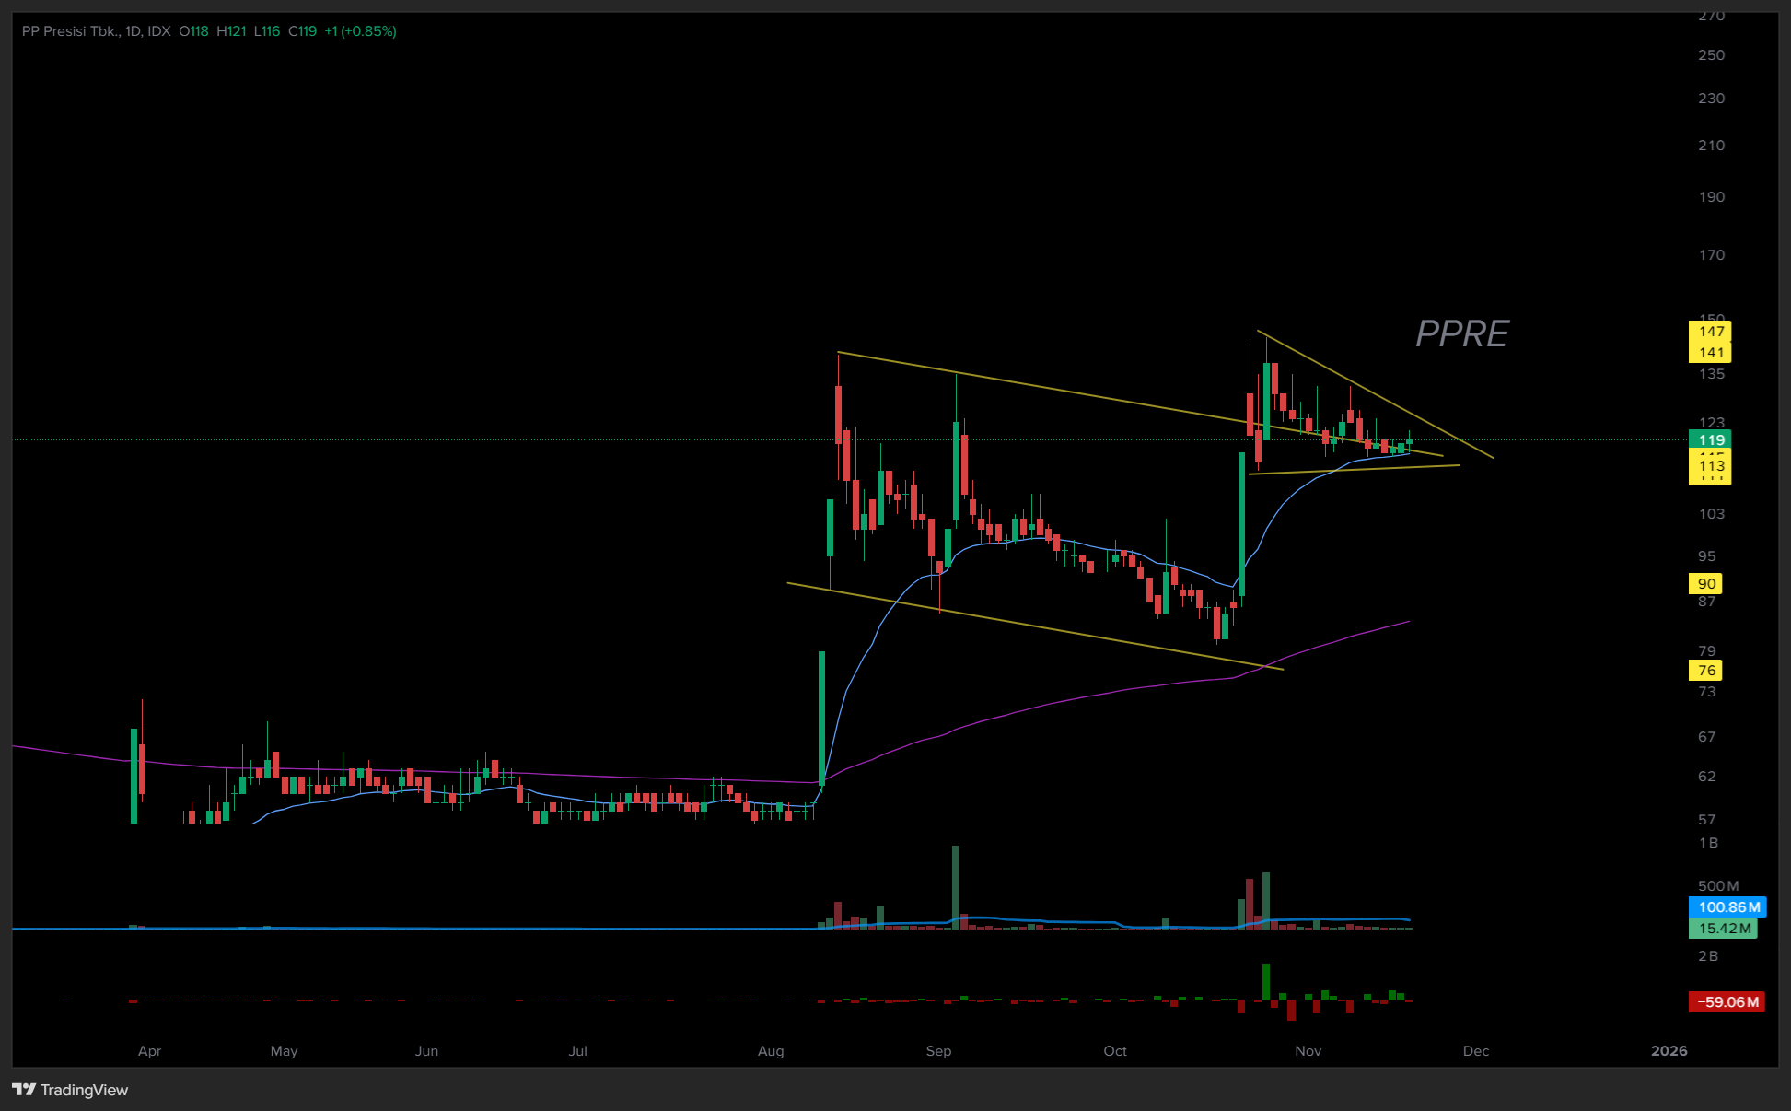Image resolution: width=1791 pixels, height=1111 pixels.
Task: Click the Nov label on time axis
Action: (1308, 1050)
